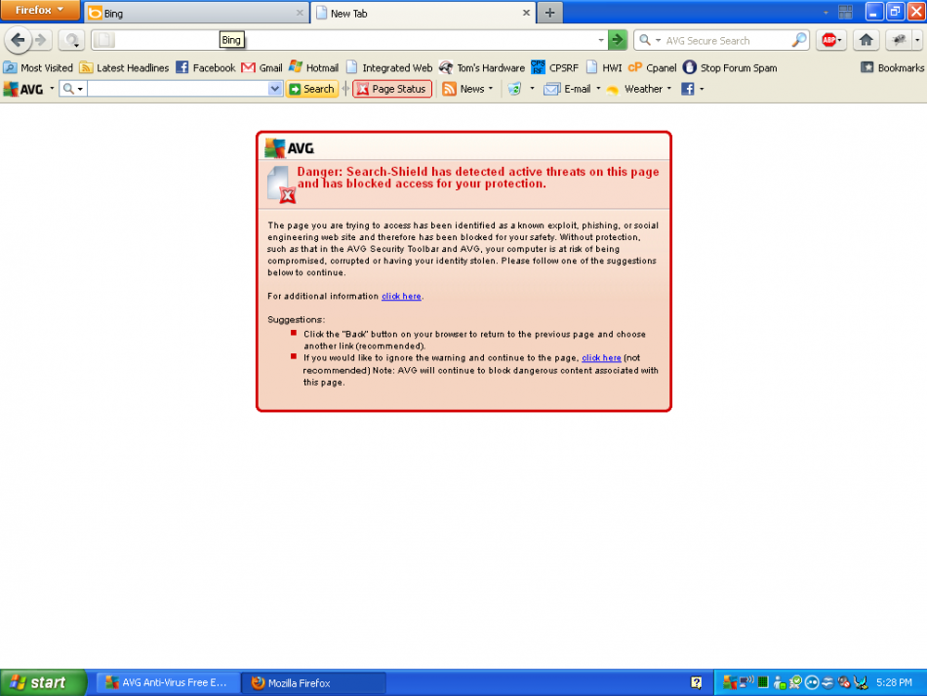Expand the AVG logo dropdown arrow

[52, 89]
